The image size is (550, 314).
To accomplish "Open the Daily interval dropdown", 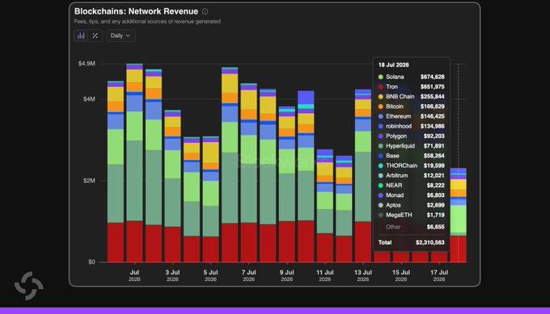I will pyautogui.click(x=121, y=36).
